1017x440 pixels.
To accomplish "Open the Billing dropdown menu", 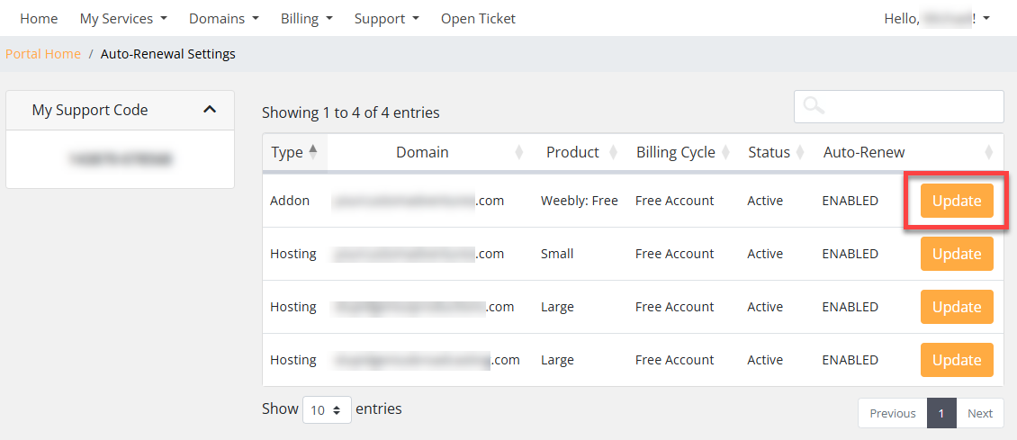I will (307, 19).
